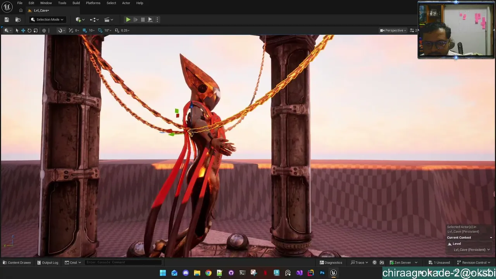Open the Selection Mode dropdown

click(x=47, y=19)
